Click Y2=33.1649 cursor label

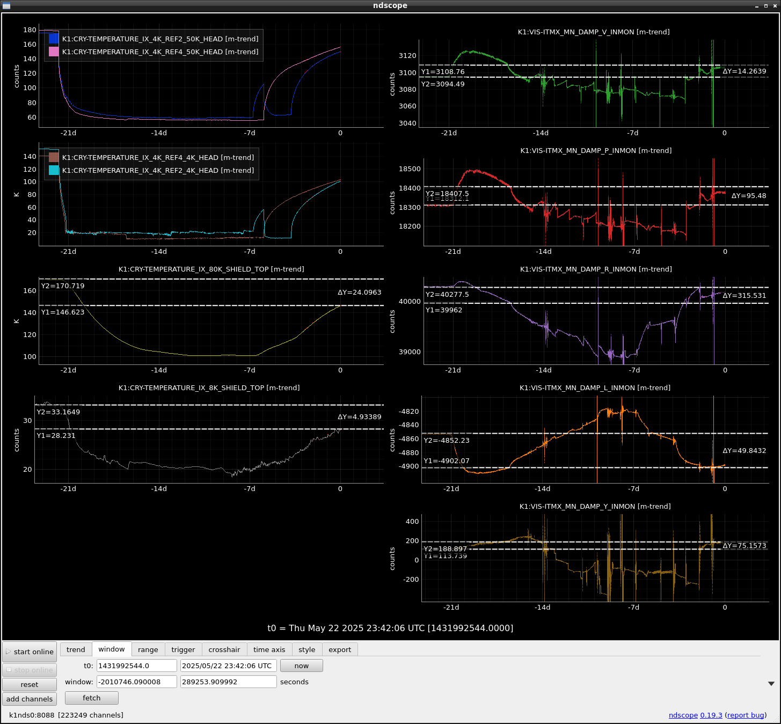[58, 412]
